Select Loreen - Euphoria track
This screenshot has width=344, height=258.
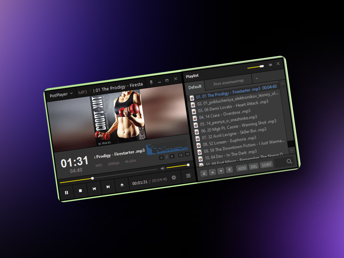tap(240, 139)
